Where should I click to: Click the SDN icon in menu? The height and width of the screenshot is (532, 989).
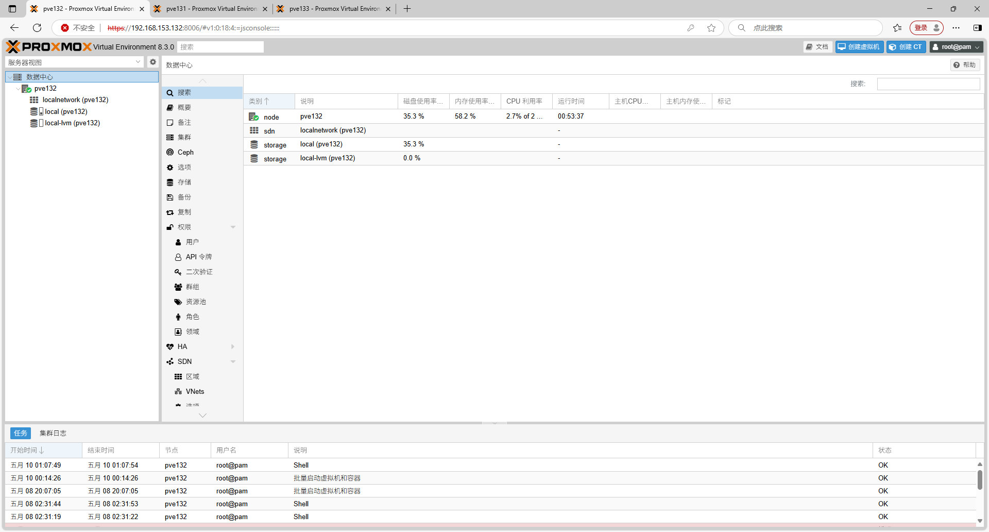pos(170,362)
